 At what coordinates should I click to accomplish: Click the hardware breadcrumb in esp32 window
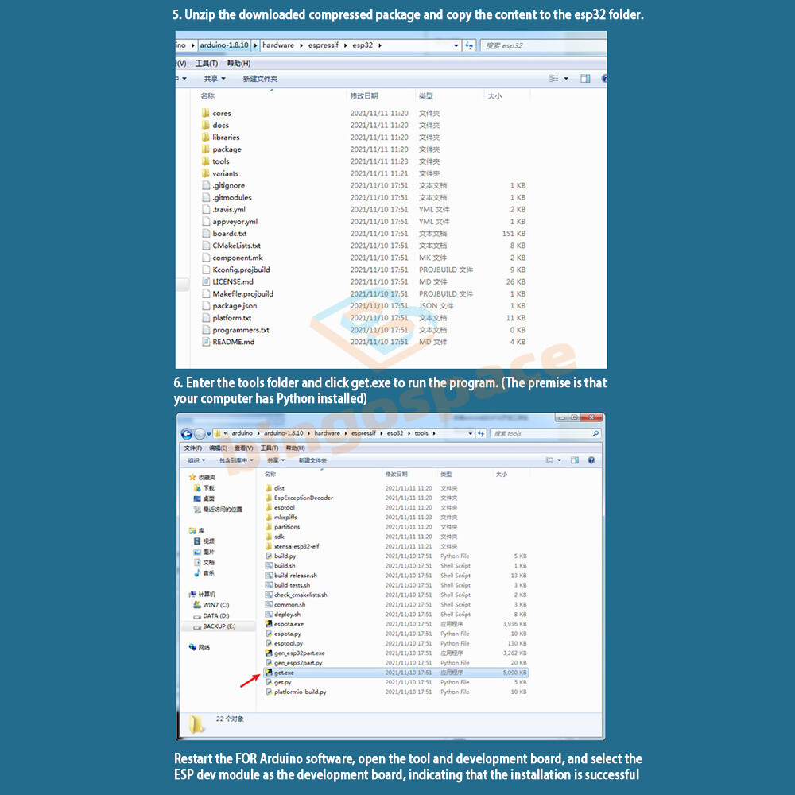click(278, 45)
